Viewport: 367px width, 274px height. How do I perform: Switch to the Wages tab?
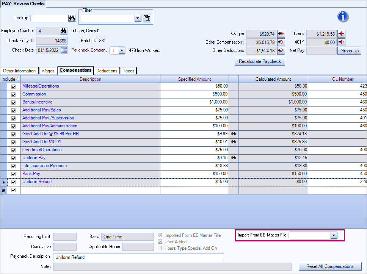pos(48,70)
